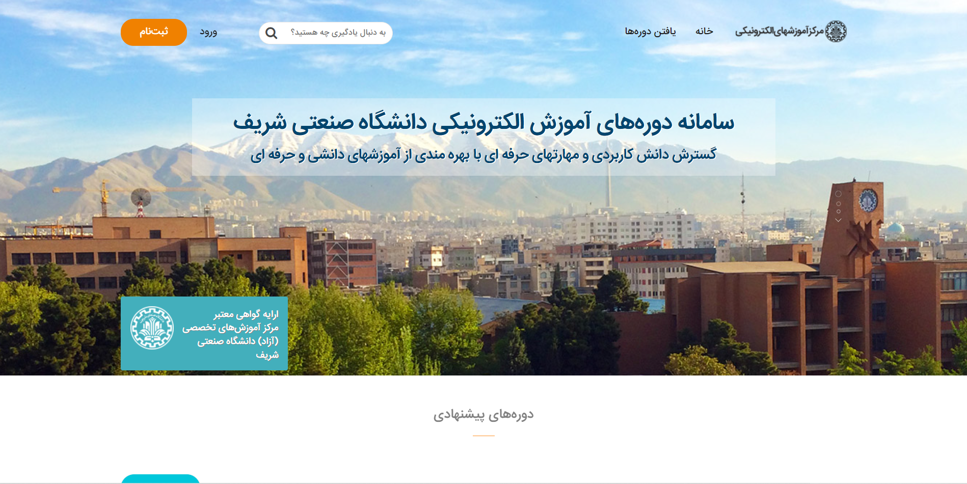Open the teal certificate banner card
967x484 pixels.
click(x=204, y=333)
